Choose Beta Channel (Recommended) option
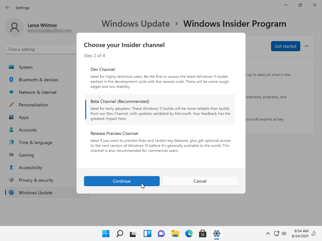The height and width of the screenshot is (241, 322). pos(160,110)
